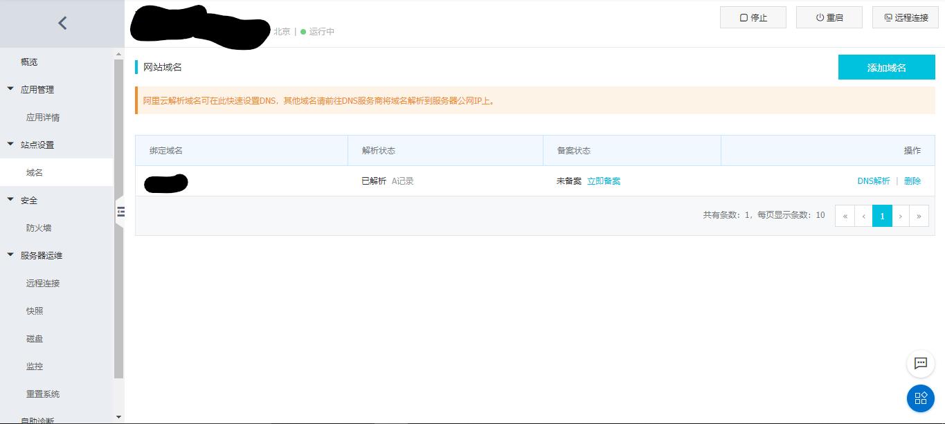Open DNS解析 for the bound domain
Image resolution: width=945 pixels, height=424 pixels.
(874, 181)
